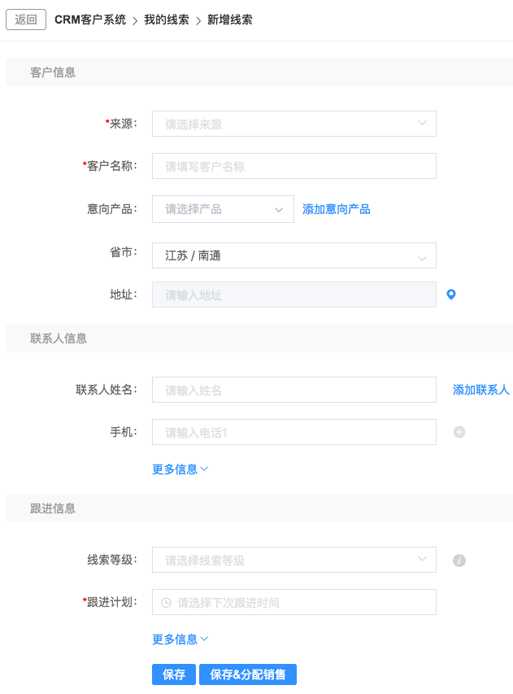
Task: Expand 更多信息 under follow-up section
Action: [180, 639]
